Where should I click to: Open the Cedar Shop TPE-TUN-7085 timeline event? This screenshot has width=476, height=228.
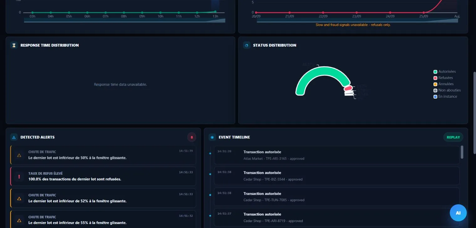click(337, 197)
